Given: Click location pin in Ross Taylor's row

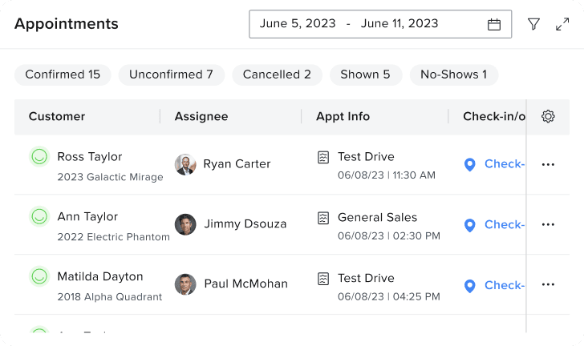Looking at the screenshot, I should pos(469,164).
